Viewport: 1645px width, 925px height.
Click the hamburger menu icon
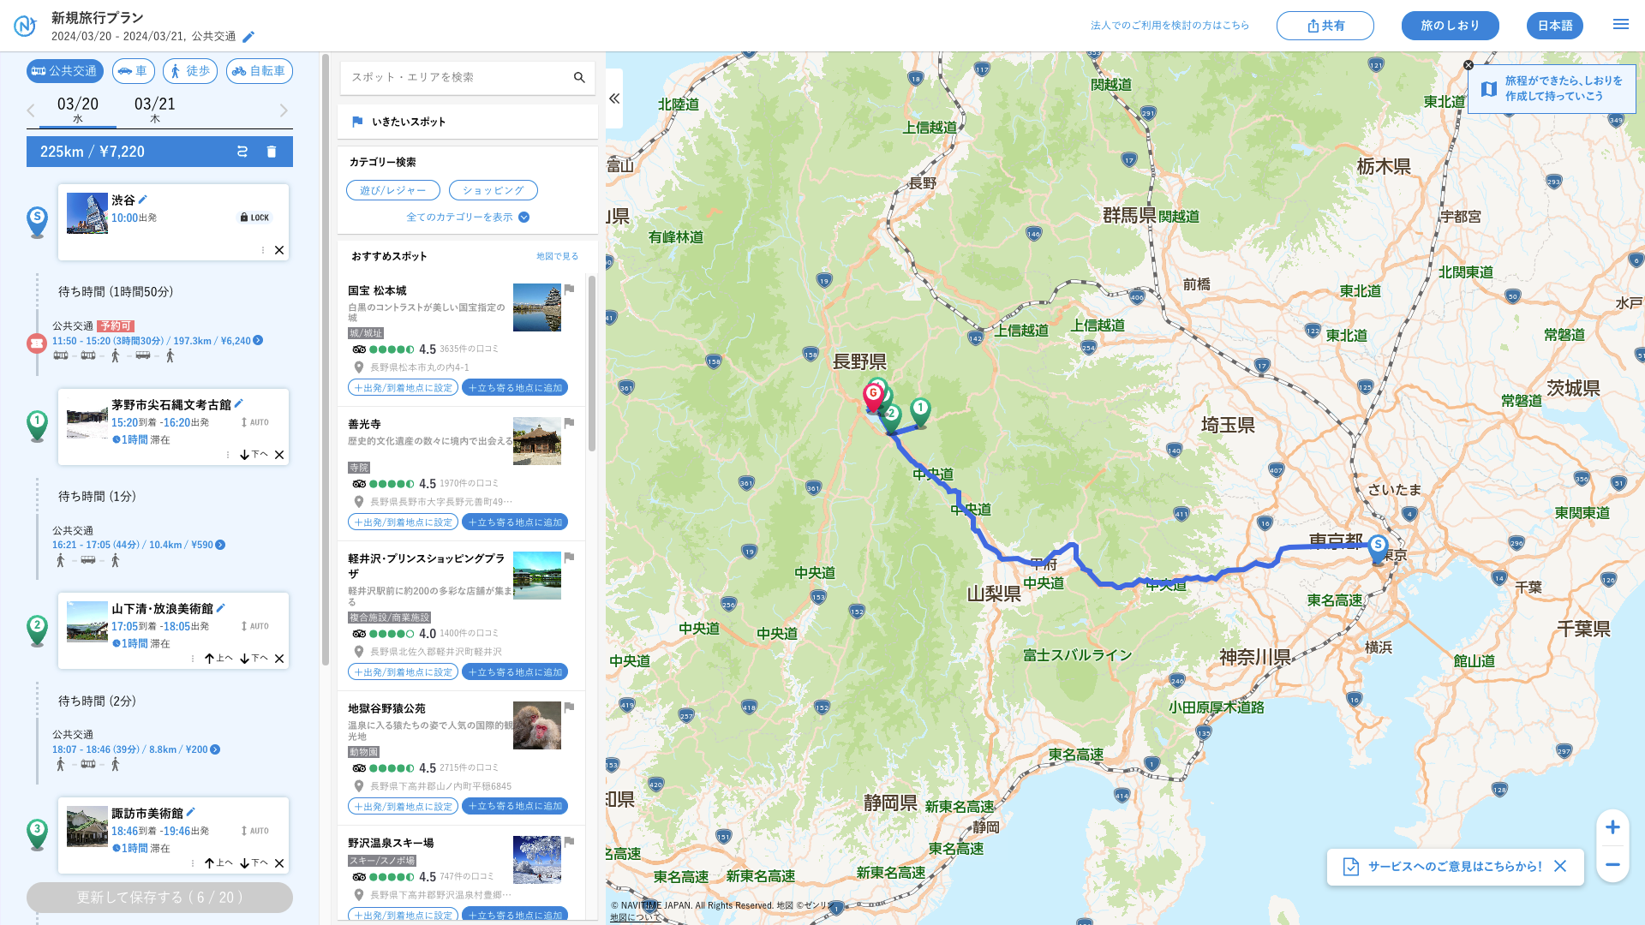(1620, 25)
